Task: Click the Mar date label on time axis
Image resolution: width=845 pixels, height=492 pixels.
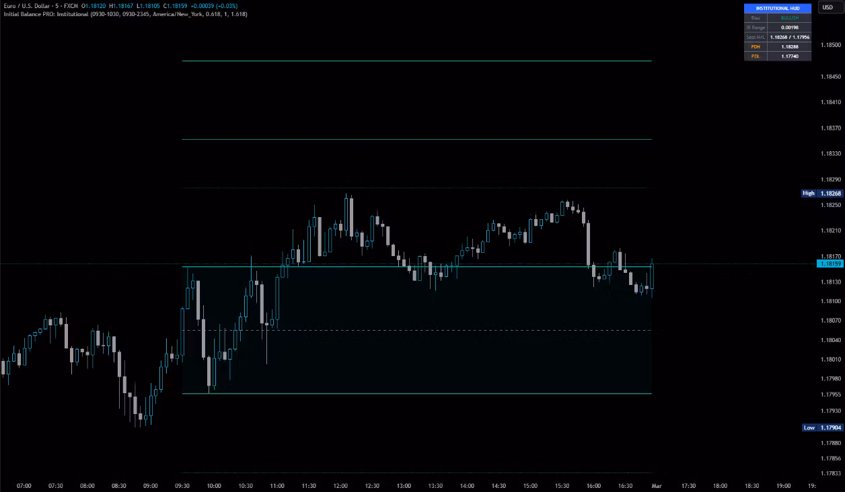Action: coord(657,485)
